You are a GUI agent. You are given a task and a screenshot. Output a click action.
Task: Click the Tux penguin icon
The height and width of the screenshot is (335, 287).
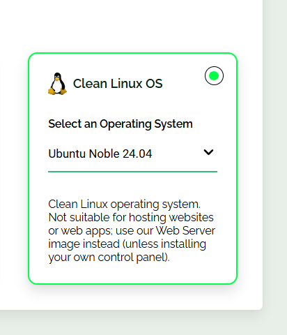(57, 84)
